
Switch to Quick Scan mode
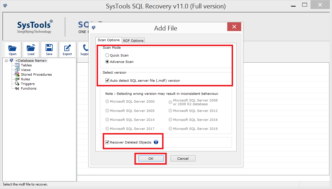pos(107,55)
